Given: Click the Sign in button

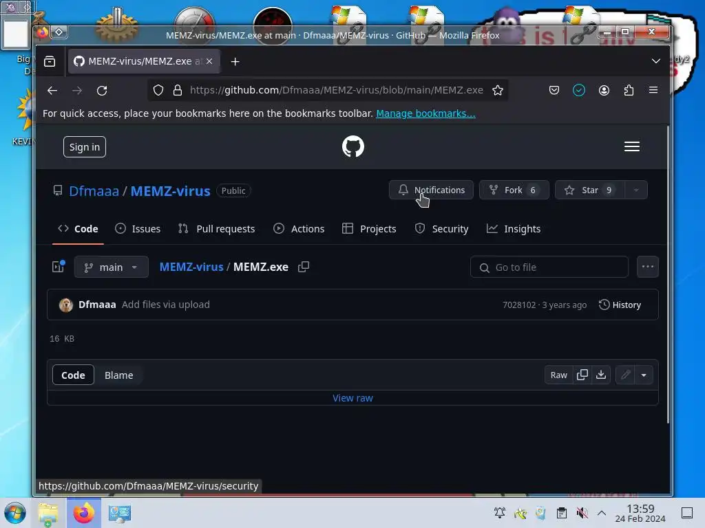Looking at the screenshot, I should tap(85, 147).
